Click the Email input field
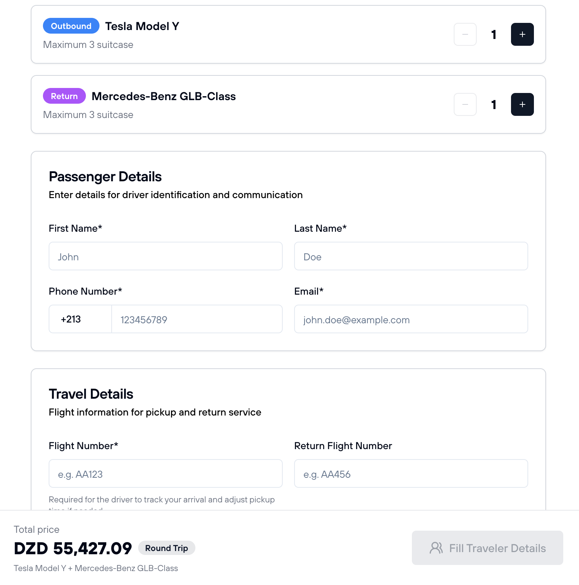Screen dimensions: 579x585 tap(411, 319)
